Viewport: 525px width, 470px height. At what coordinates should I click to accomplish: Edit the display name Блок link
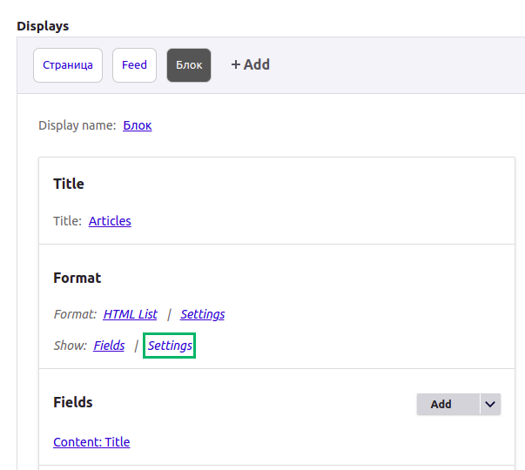[x=138, y=125]
